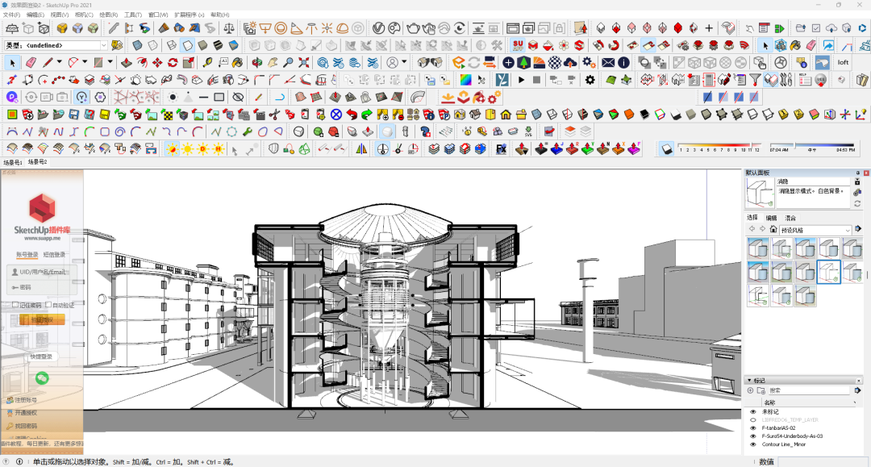Viewport: 871px width, 467px height.
Task: Click the SU app red icon
Action: [x=518, y=45]
